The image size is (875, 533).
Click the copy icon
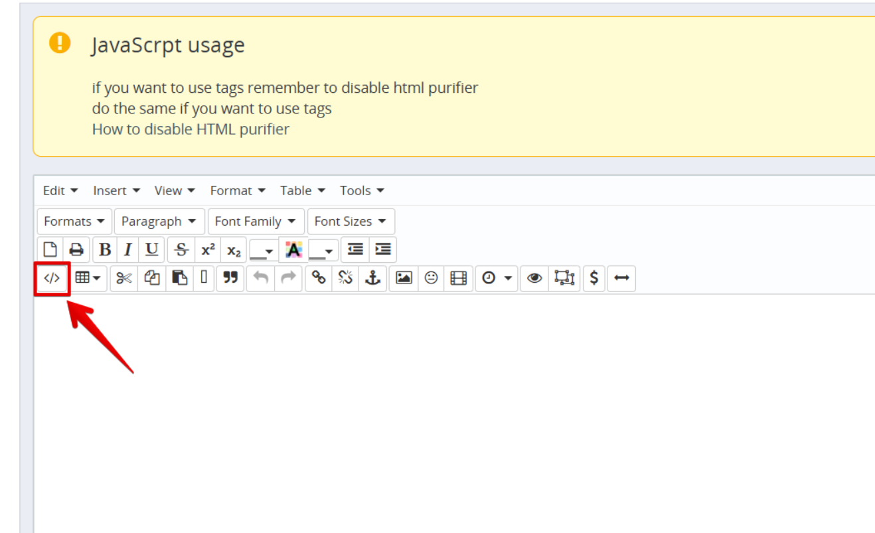[152, 278]
